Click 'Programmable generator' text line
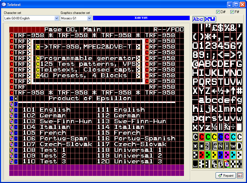The width and height of the screenshot is (247, 183). pos(88,58)
